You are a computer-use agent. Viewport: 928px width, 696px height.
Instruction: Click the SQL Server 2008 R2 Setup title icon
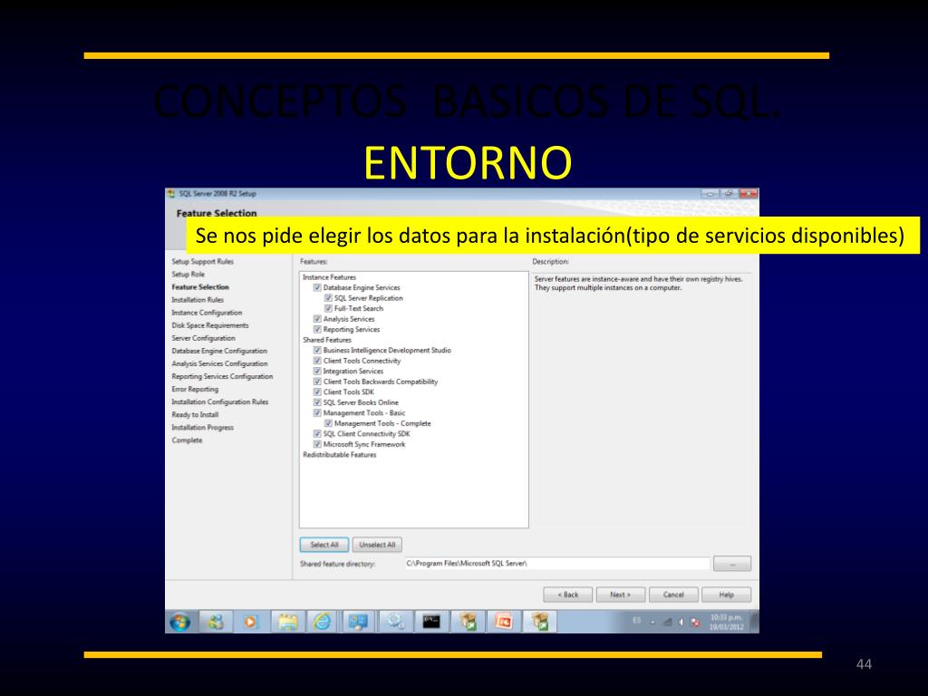tap(171, 194)
